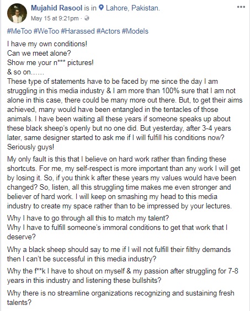Select the #Harassed hashtag
Viewport: 250px width, 311px height.
point(78,31)
